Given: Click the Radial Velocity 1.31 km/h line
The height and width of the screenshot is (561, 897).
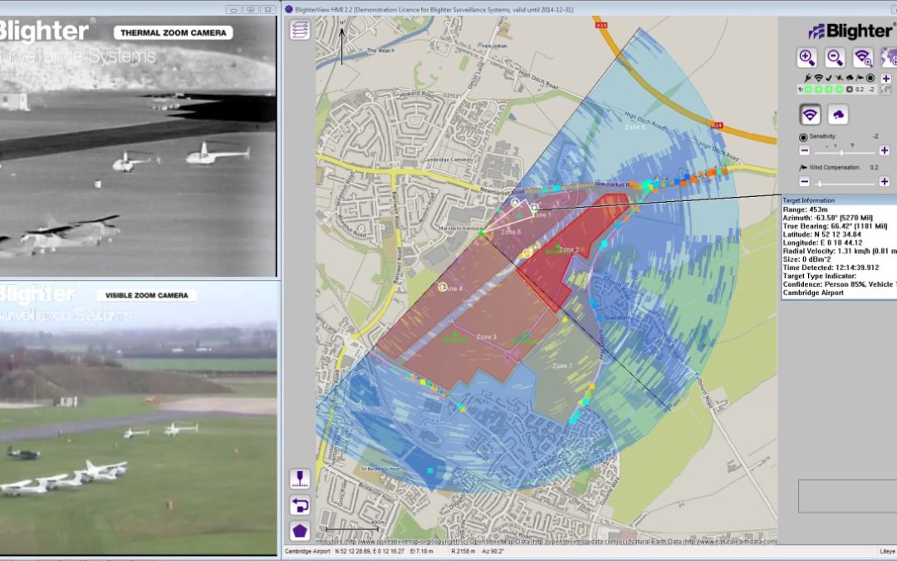Looking at the screenshot, I should pos(840,251).
